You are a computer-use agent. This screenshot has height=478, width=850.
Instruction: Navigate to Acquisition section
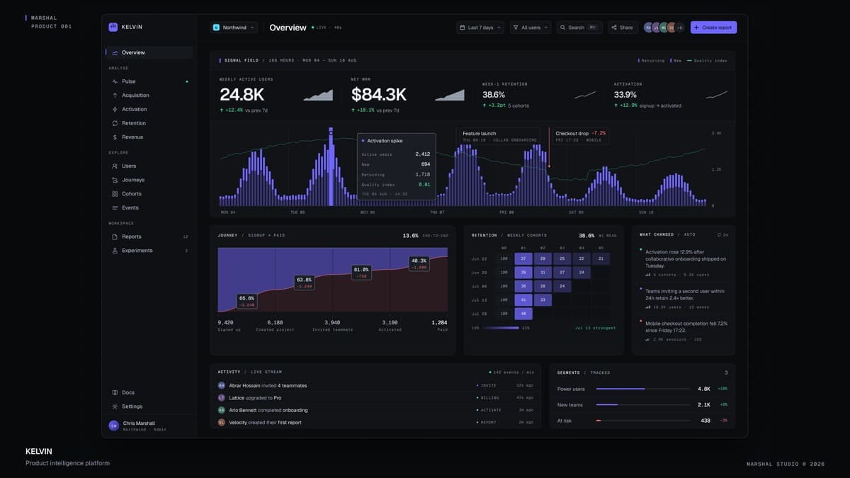click(135, 96)
